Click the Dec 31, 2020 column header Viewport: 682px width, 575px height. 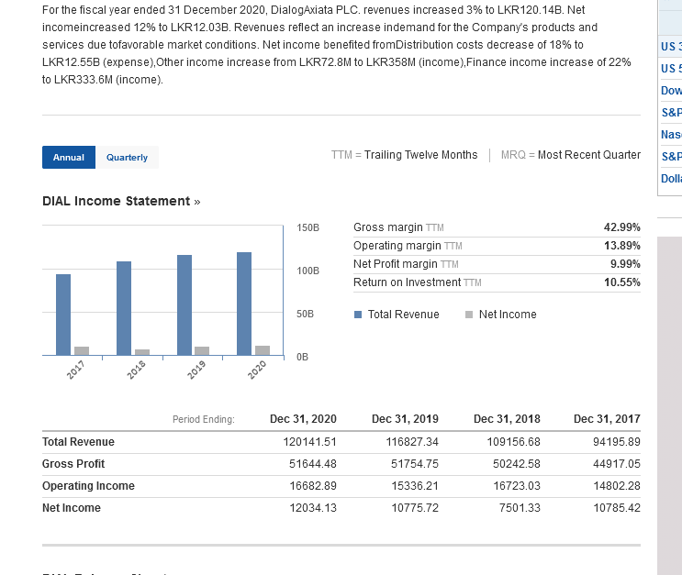click(x=303, y=419)
